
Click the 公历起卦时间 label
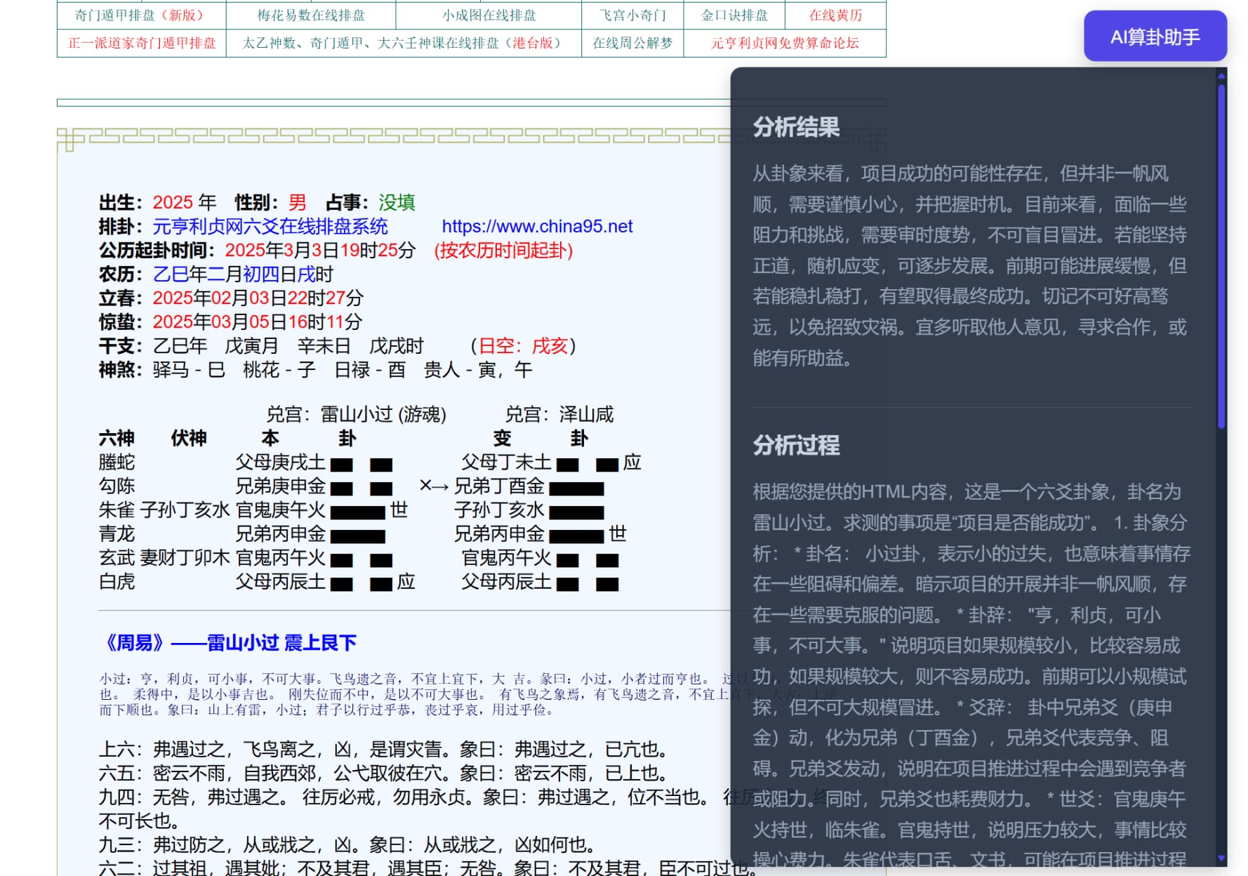159,250
